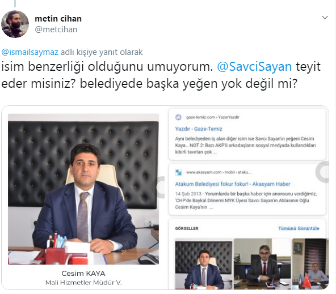Image resolution: width=336 pixels, height=294 pixels.
Task: Open metin cihan's profile avatar
Action: pos(15,24)
